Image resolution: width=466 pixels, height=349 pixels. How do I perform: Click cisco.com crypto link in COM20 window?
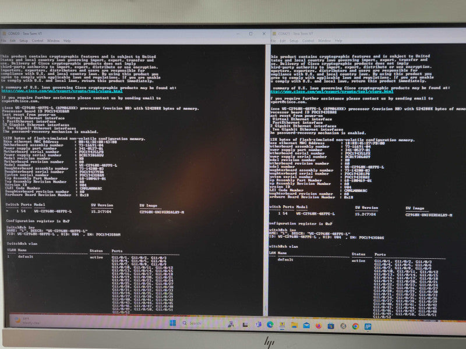(62, 91)
